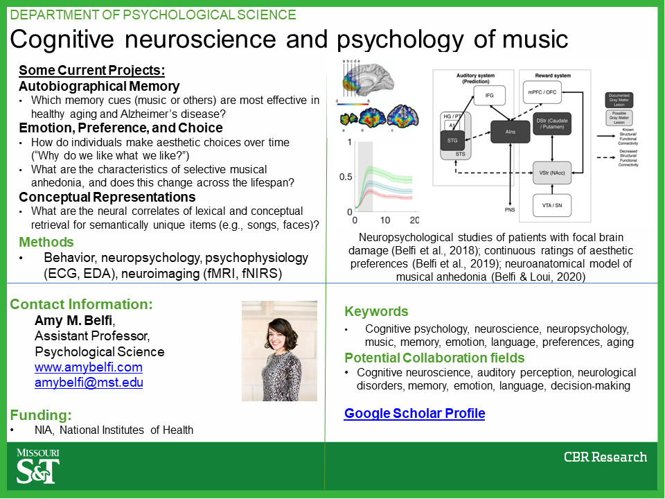
Task: Open the Google Scholar Profile link
Action: 414,414
